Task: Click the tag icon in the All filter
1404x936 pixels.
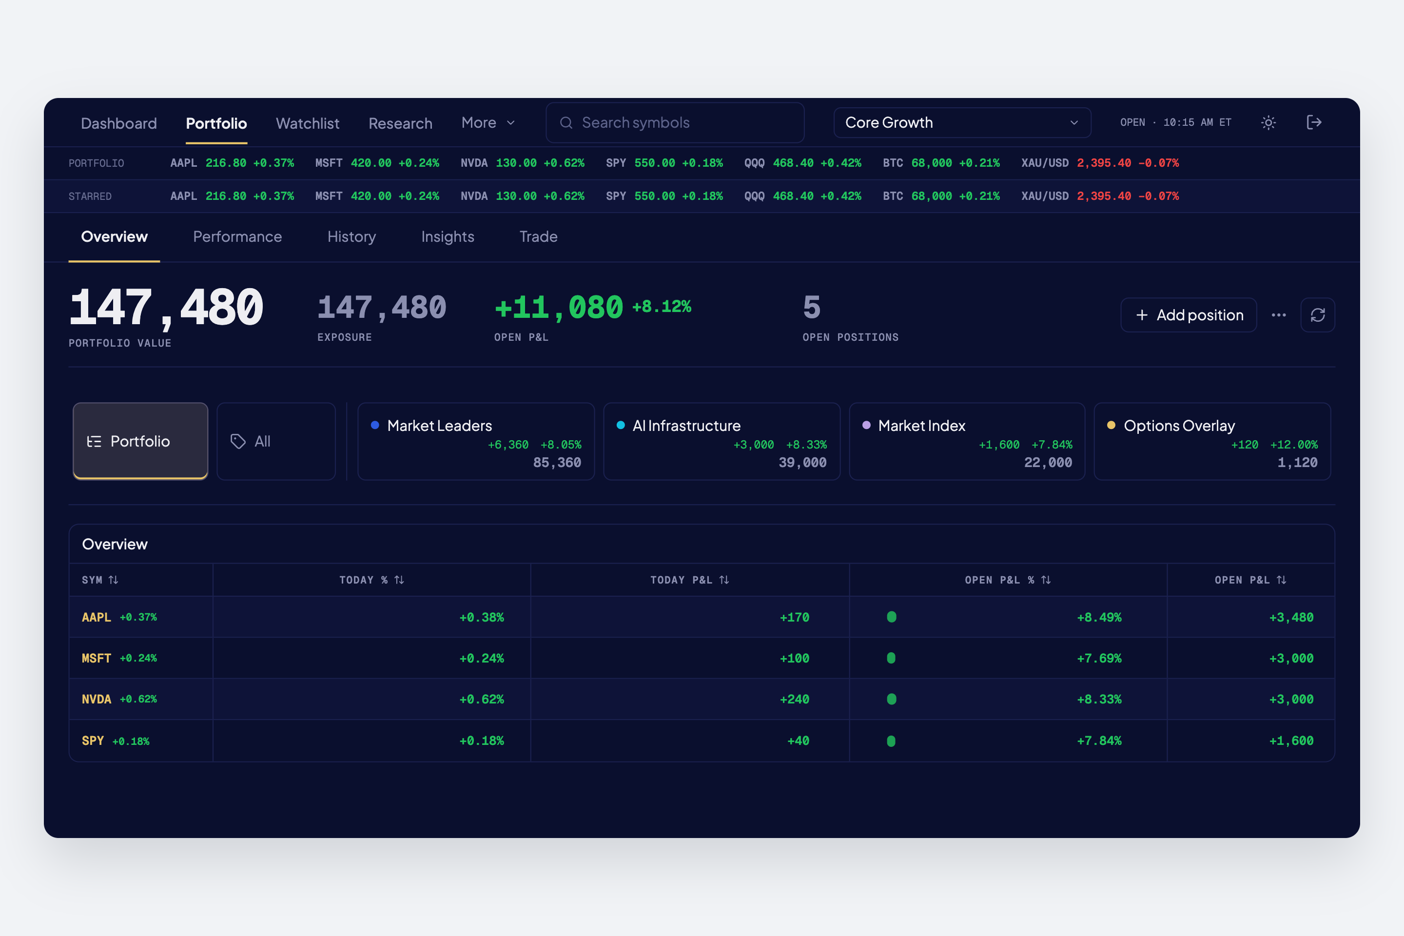Action: pos(238,441)
